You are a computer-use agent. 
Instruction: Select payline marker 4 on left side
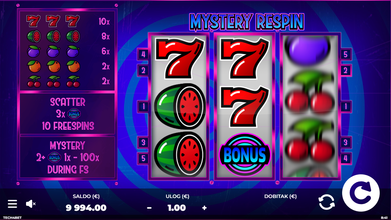coord(143,54)
